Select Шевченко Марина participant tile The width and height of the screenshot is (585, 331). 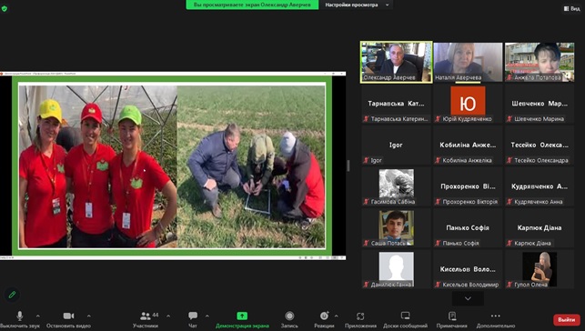540,104
